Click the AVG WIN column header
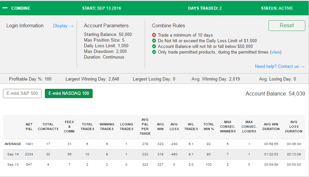Screen dimensions: 309x177 click(x=160, y=127)
